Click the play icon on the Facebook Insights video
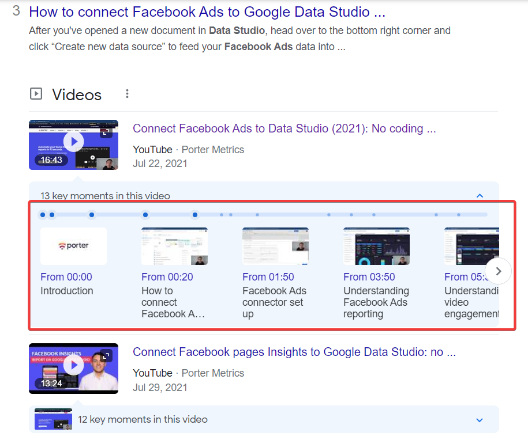 (x=73, y=365)
